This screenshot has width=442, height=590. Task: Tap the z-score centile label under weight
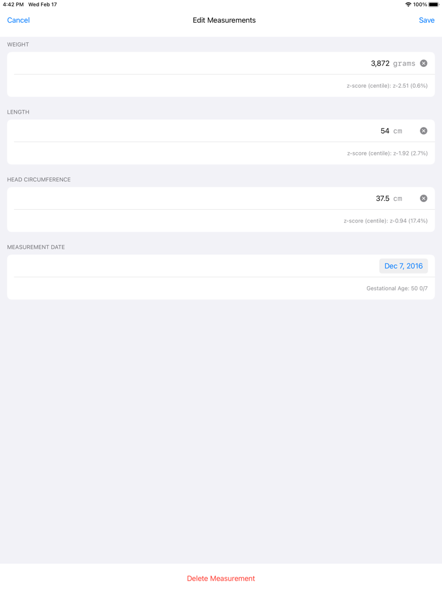385,85
